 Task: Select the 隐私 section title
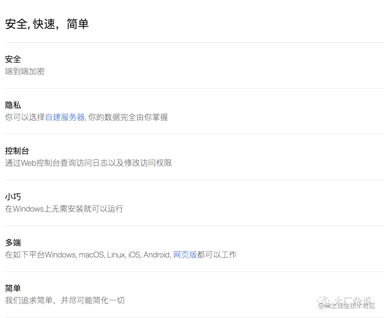13,105
